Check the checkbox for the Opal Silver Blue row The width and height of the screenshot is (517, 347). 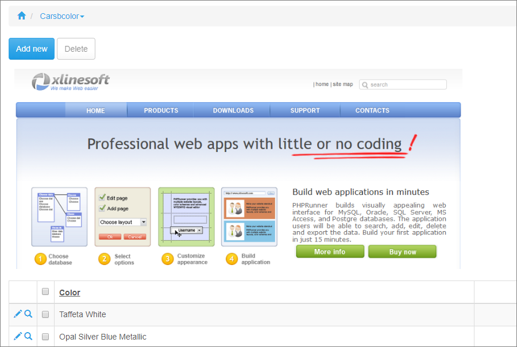[x=45, y=336]
